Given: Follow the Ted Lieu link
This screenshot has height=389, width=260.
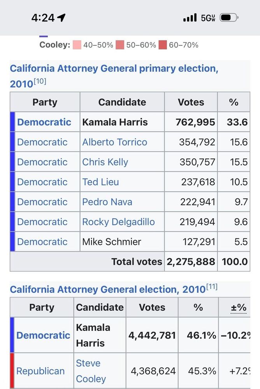Looking at the screenshot, I should pos(100,182).
